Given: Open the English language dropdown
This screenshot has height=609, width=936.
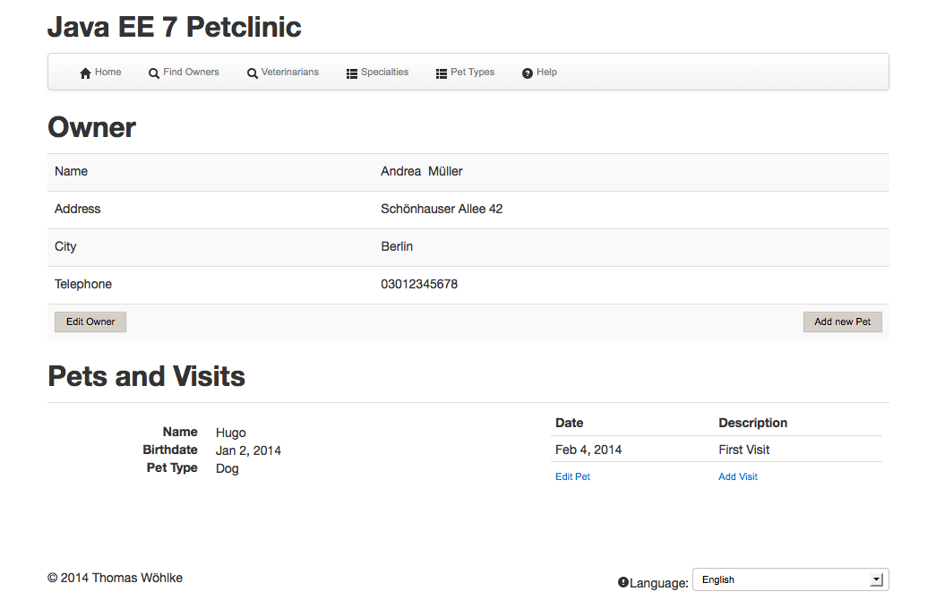Looking at the screenshot, I should point(789,579).
